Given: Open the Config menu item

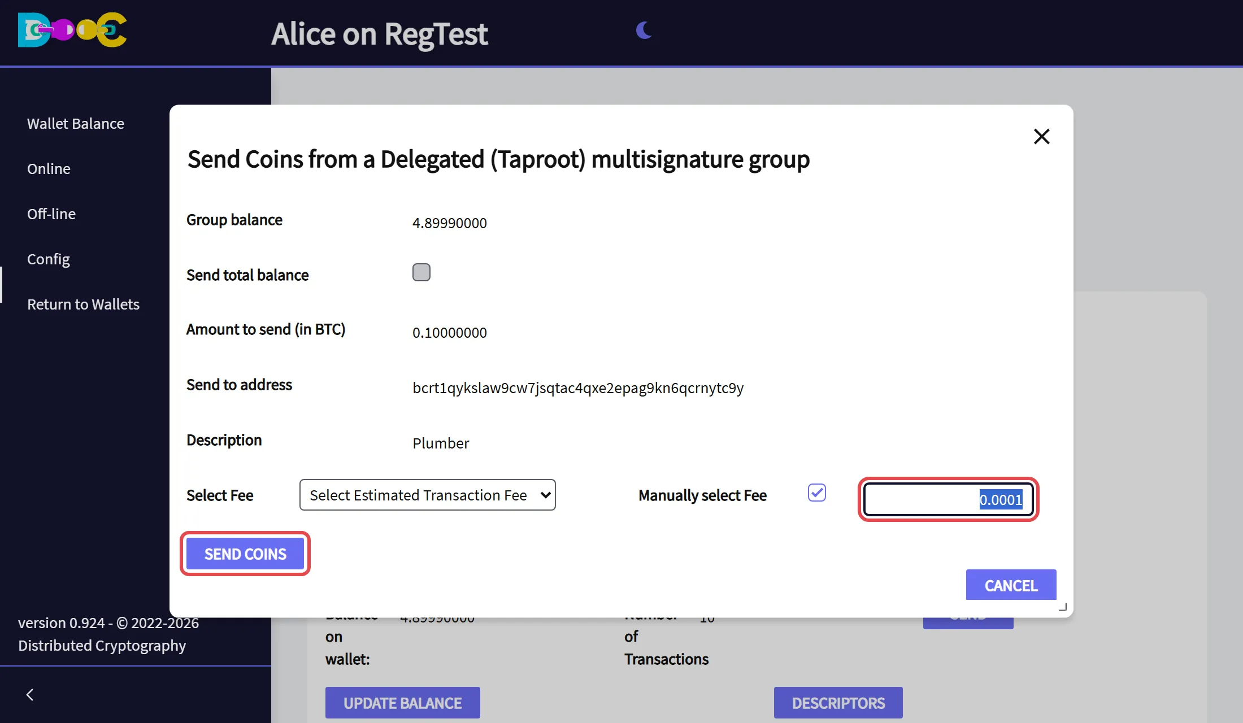Looking at the screenshot, I should (x=49, y=259).
